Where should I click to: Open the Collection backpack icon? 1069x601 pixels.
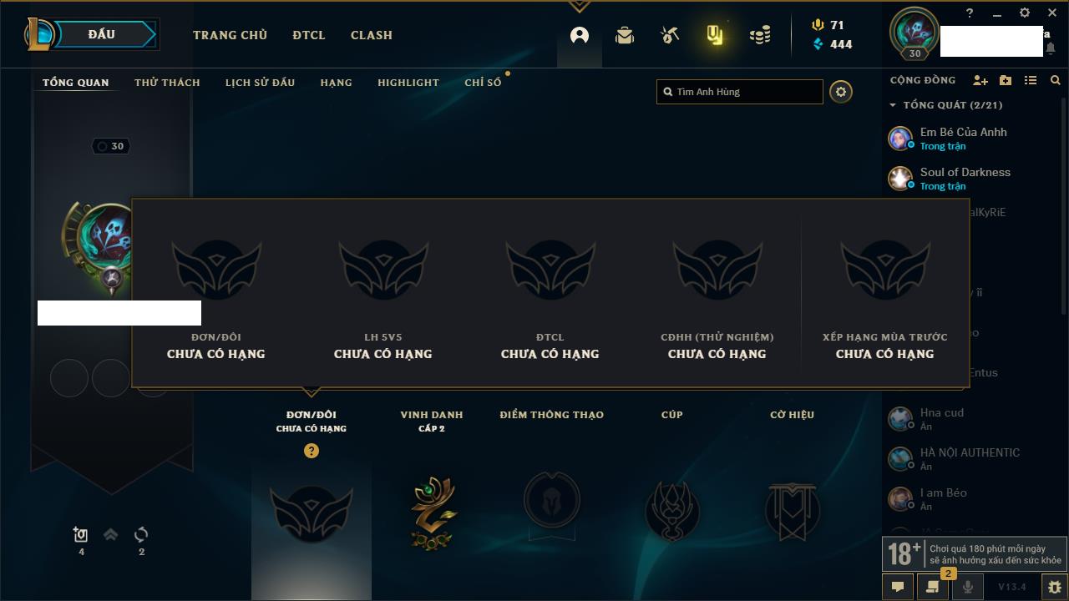pyautogui.click(x=625, y=35)
